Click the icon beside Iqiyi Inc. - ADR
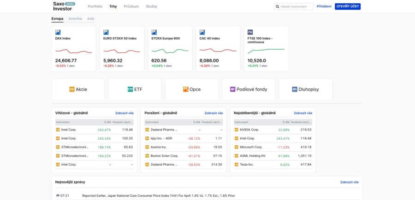 point(147,138)
